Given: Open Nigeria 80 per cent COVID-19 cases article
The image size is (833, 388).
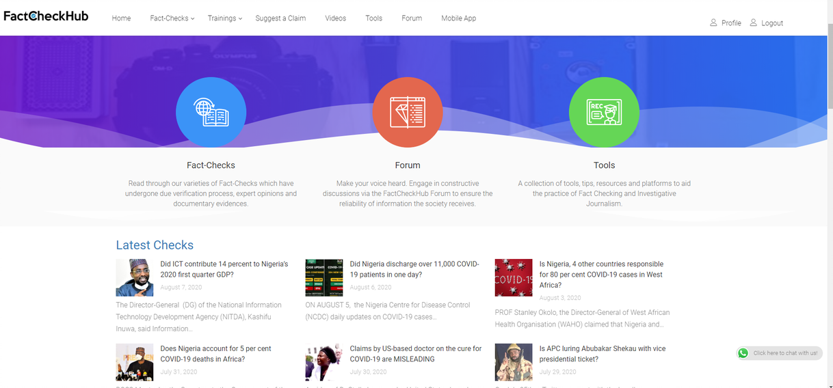Looking at the screenshot, I should tap(601, 275).
